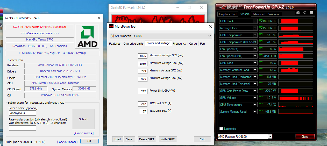Click OK button in FurMark

pyautogui.click(x=89, y=141)
